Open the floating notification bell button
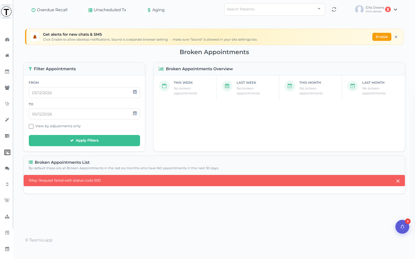Screen dimensions: 415x259 coord(402,227)
